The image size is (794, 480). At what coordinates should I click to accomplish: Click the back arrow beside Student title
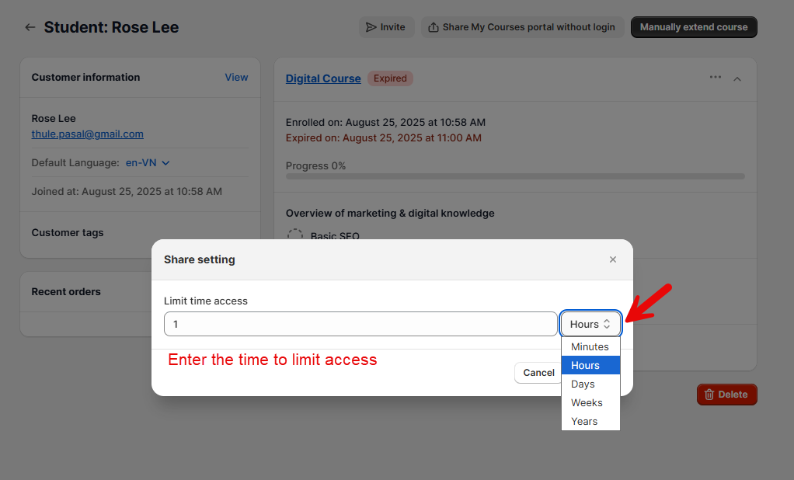(30, 27)
